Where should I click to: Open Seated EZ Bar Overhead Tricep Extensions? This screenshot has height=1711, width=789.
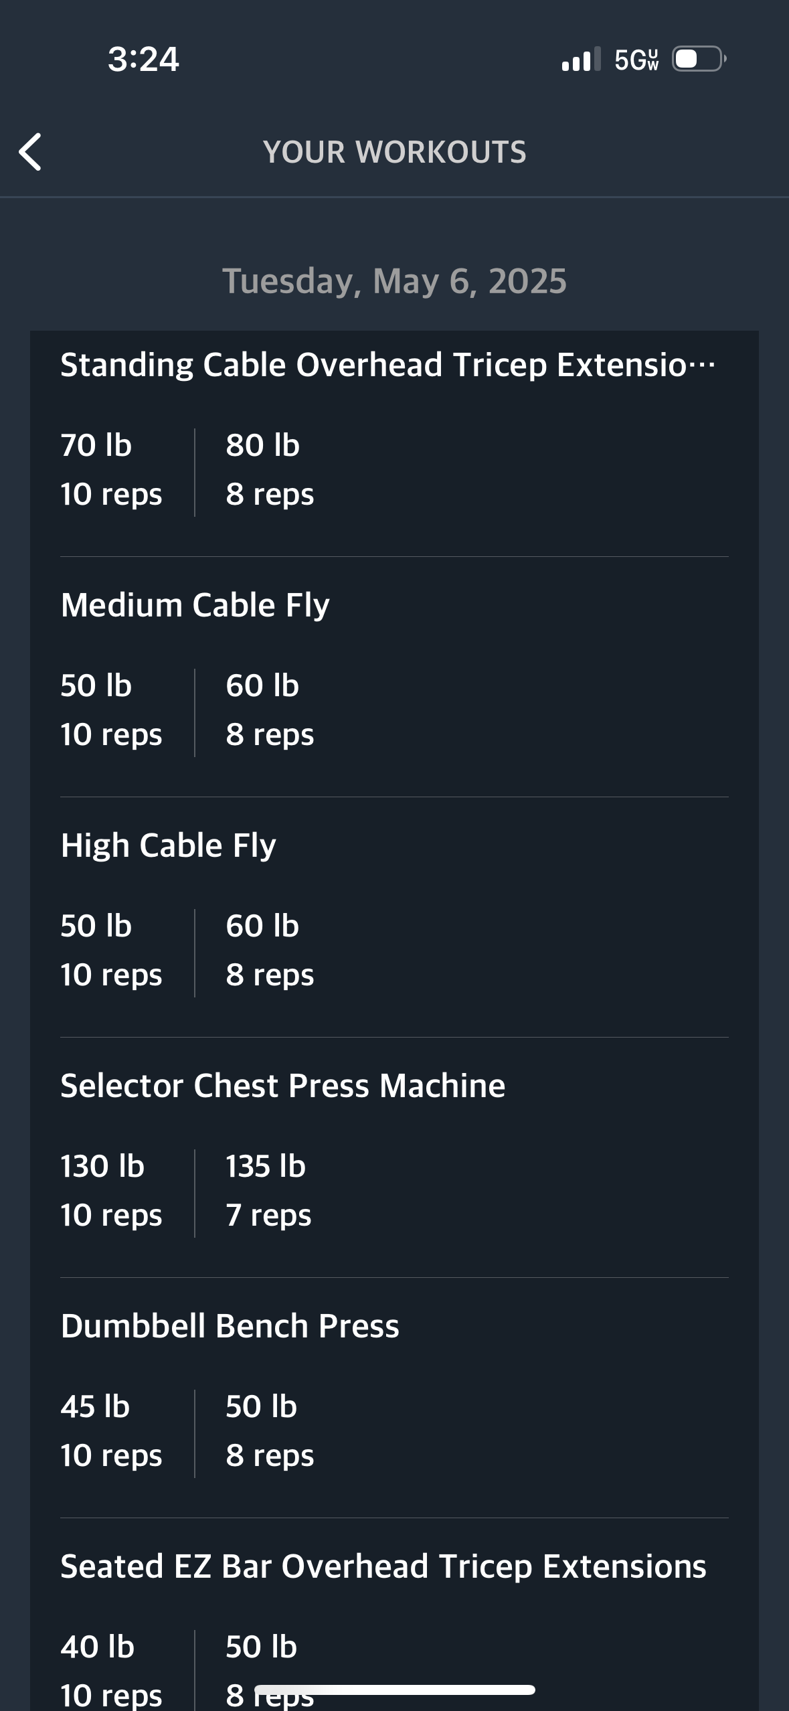pos(383,1566)
